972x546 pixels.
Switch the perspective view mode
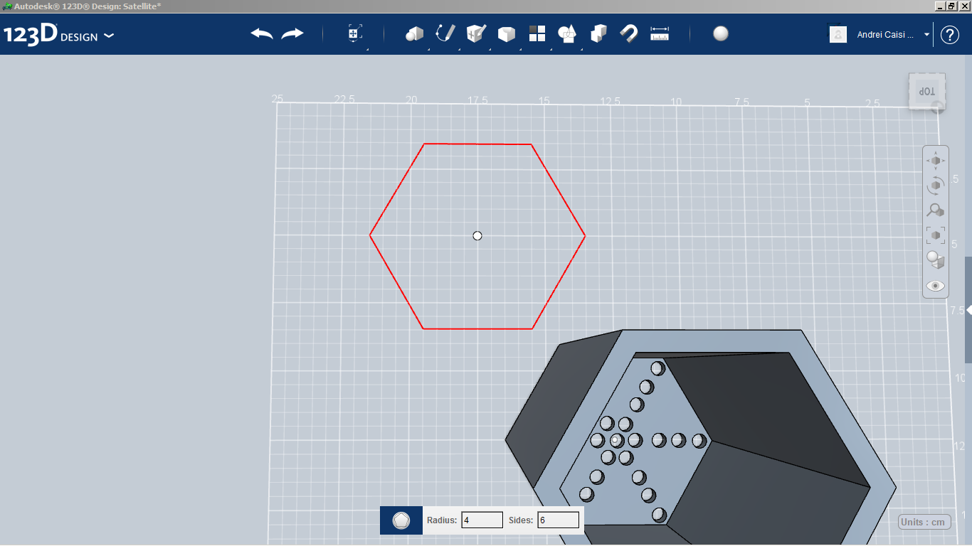click(x=936, y=260)
